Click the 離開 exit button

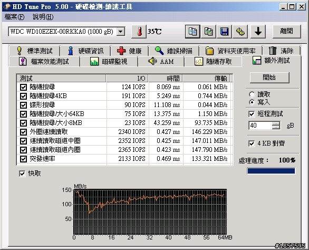(287, 32)
